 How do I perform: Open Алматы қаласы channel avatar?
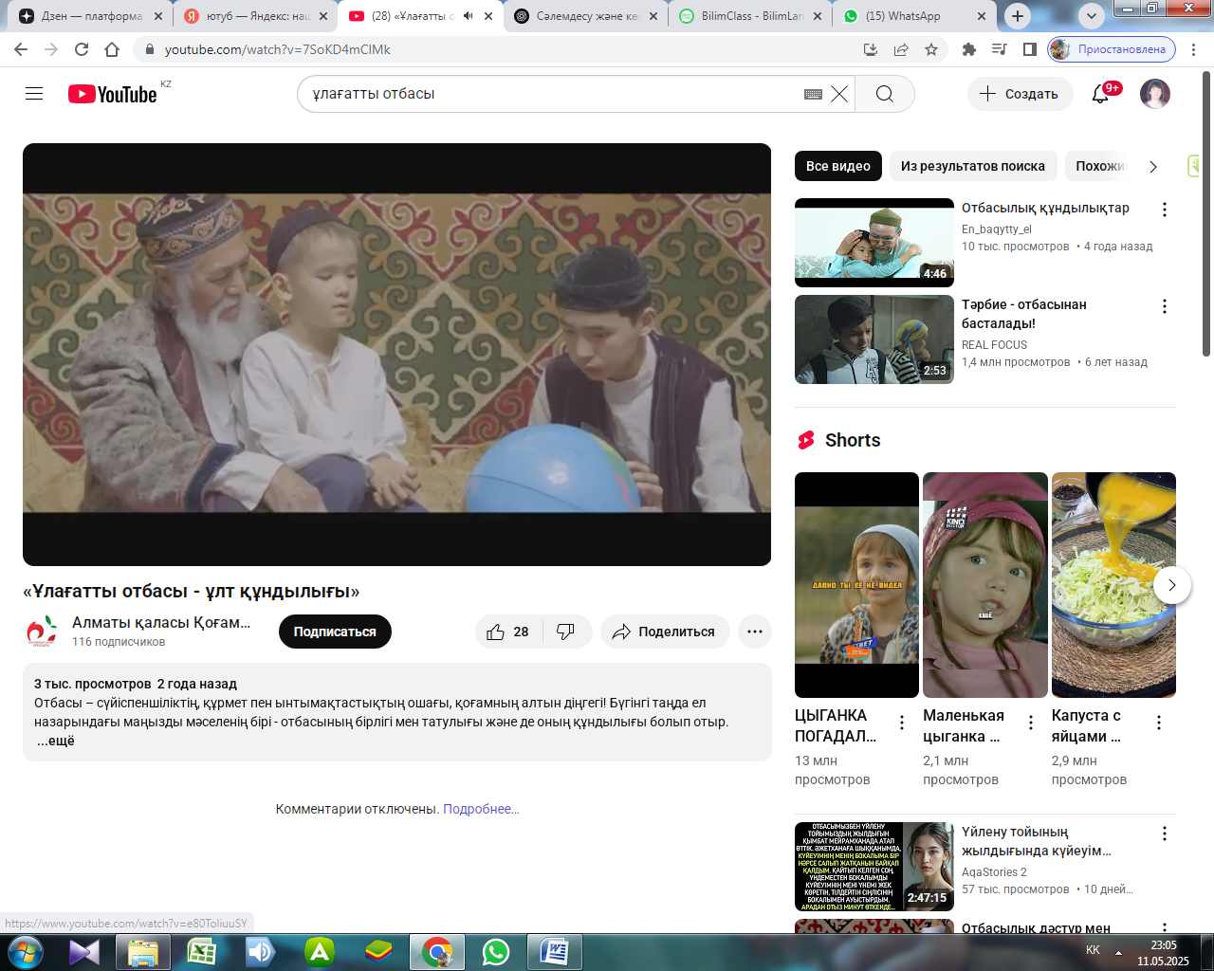click(42, 632)
